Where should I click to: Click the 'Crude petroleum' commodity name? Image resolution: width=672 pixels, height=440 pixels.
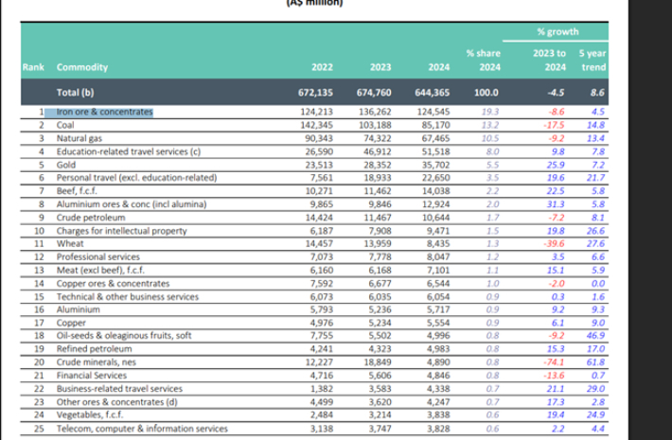click(x=91, y=218)
